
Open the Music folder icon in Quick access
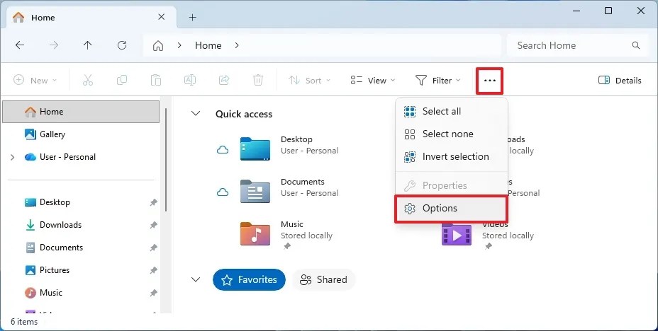click(255, 233)
